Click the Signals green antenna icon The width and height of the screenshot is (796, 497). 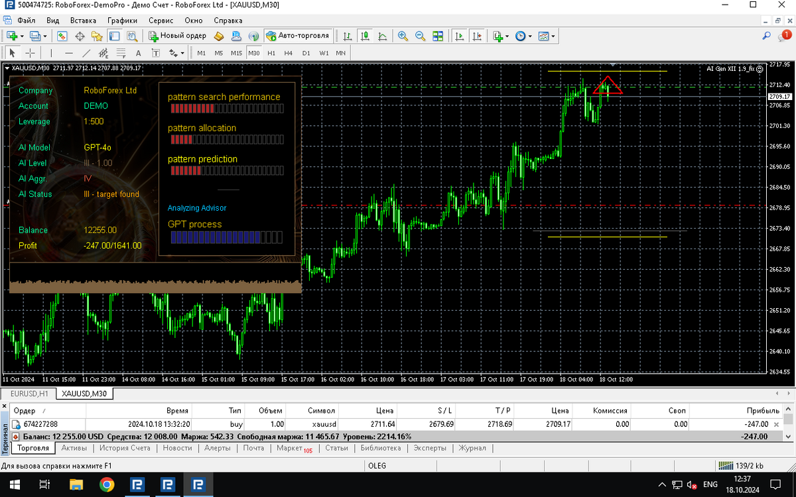[253, 36]
